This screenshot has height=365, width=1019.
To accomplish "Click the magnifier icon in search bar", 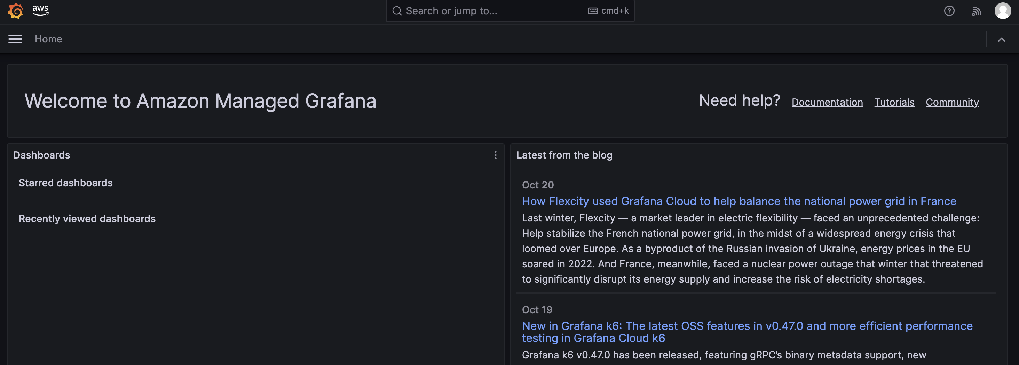I will click(397, 11).
